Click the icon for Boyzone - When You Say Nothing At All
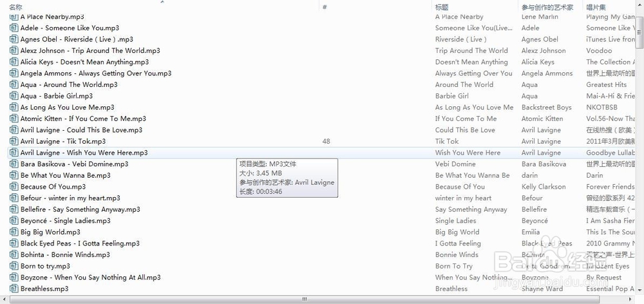644x304 pixels. point(14,278)
